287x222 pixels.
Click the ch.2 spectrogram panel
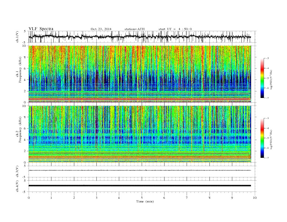(140, 134)
